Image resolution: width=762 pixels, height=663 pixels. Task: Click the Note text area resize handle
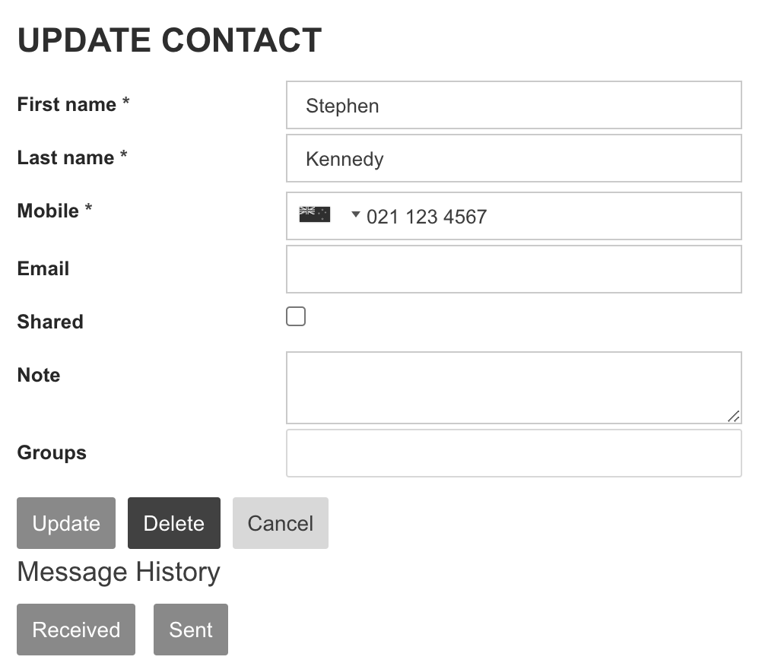733,416
